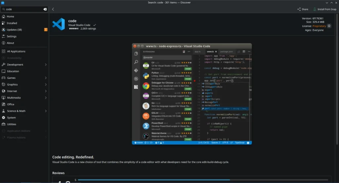Clear the search field text

(45, 9)
